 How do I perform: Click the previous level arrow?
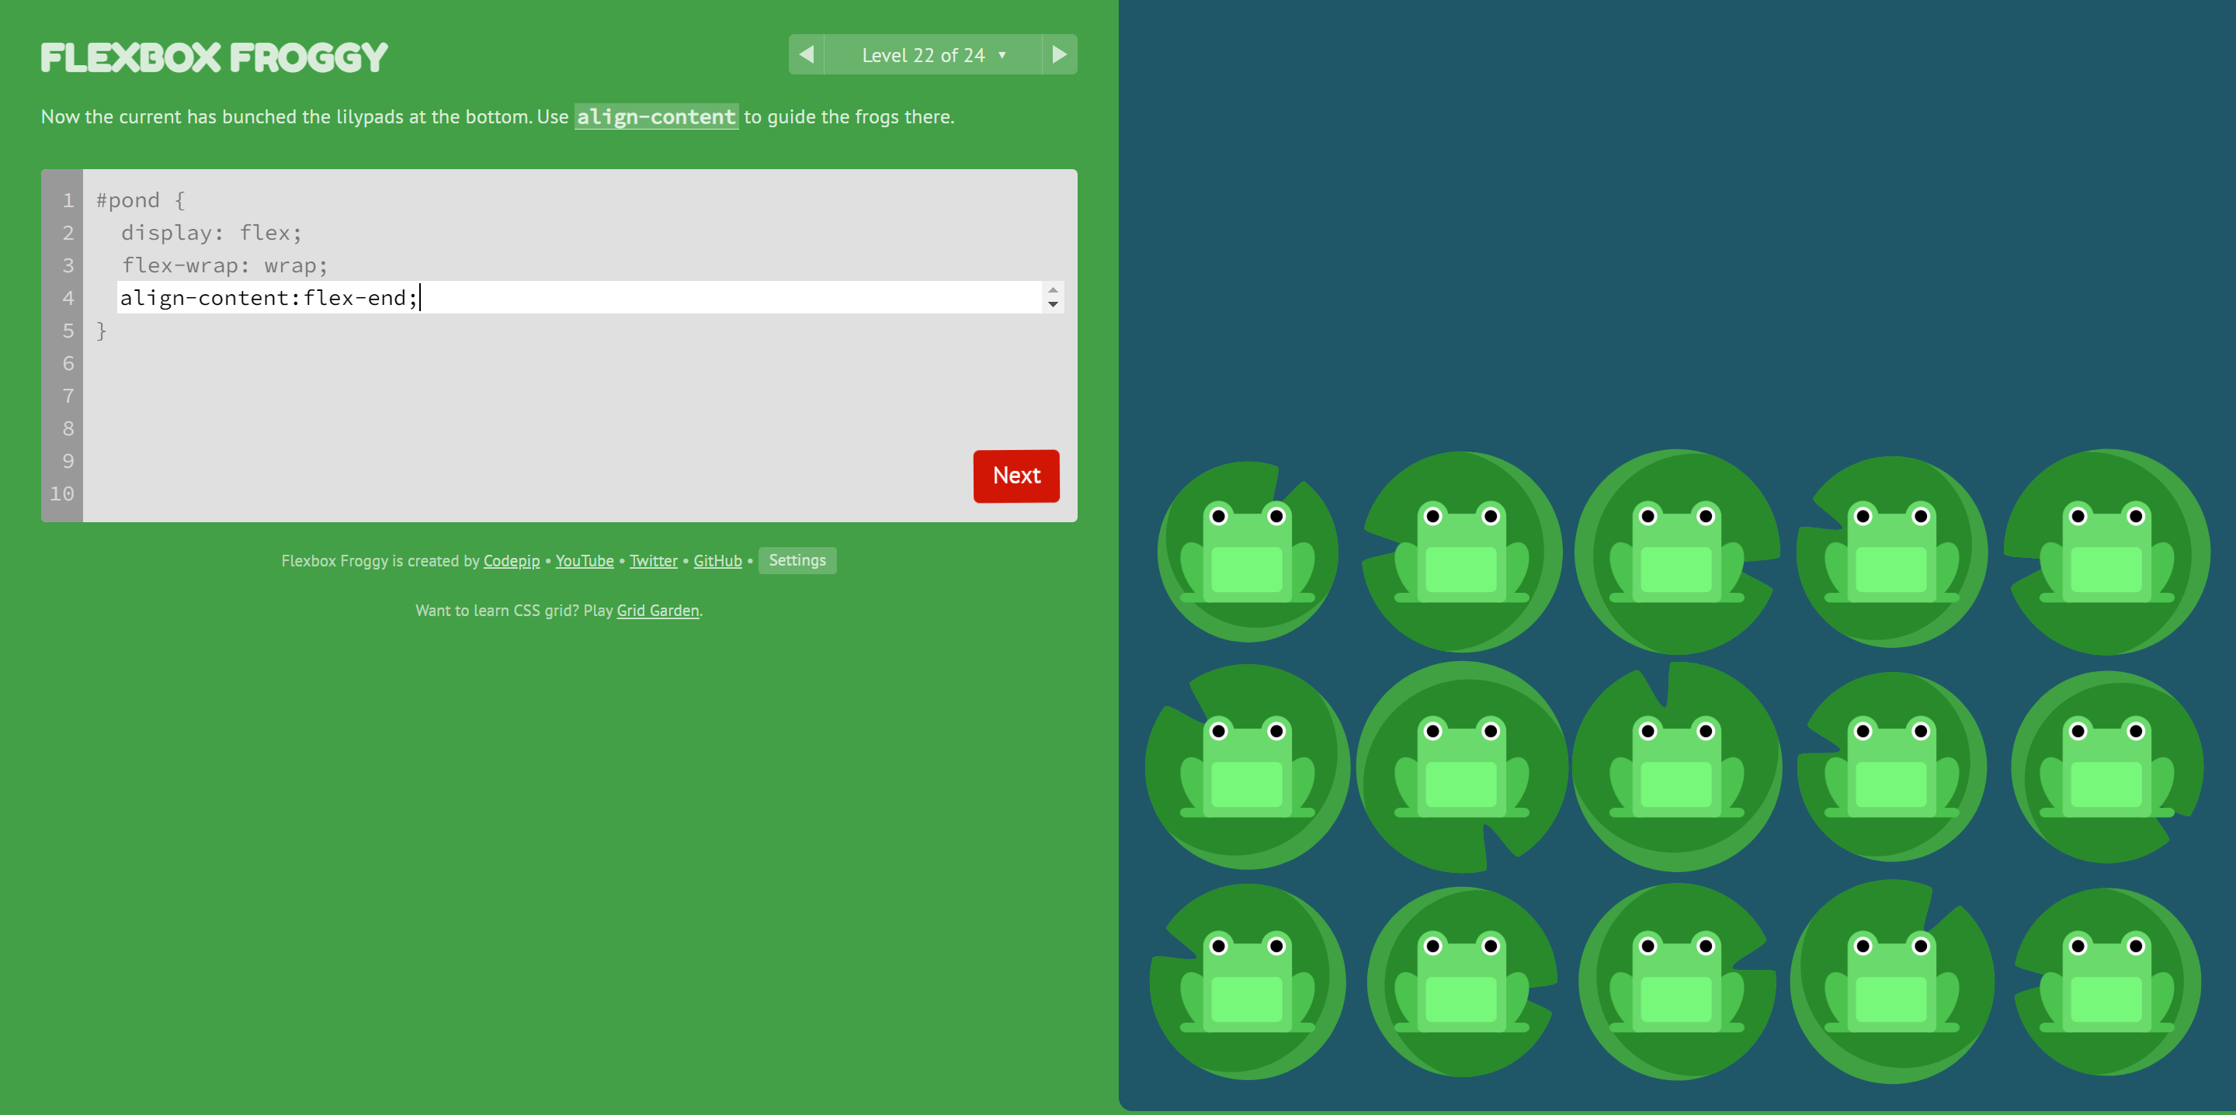tap(807, 54)
